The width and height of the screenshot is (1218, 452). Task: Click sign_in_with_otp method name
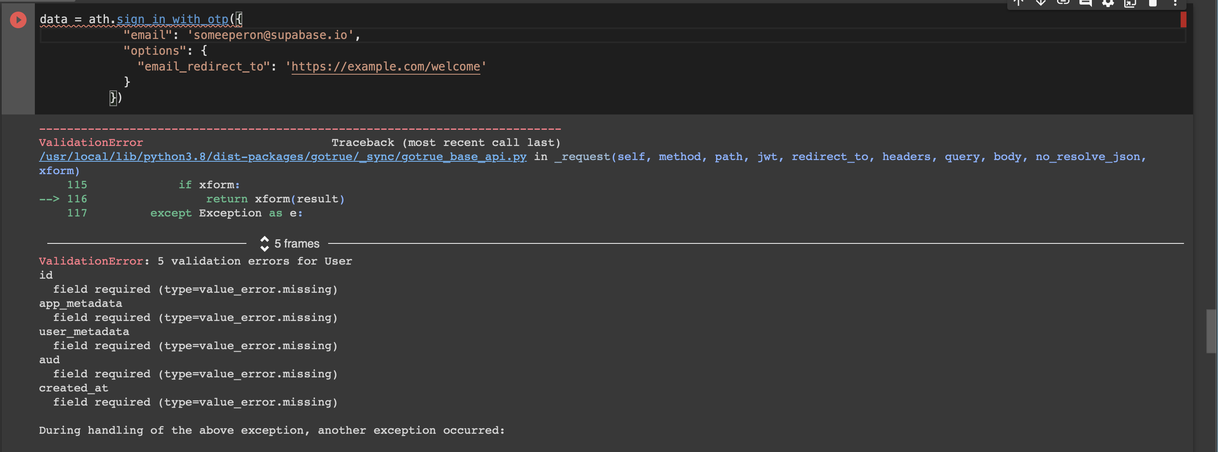pos(173,19)
